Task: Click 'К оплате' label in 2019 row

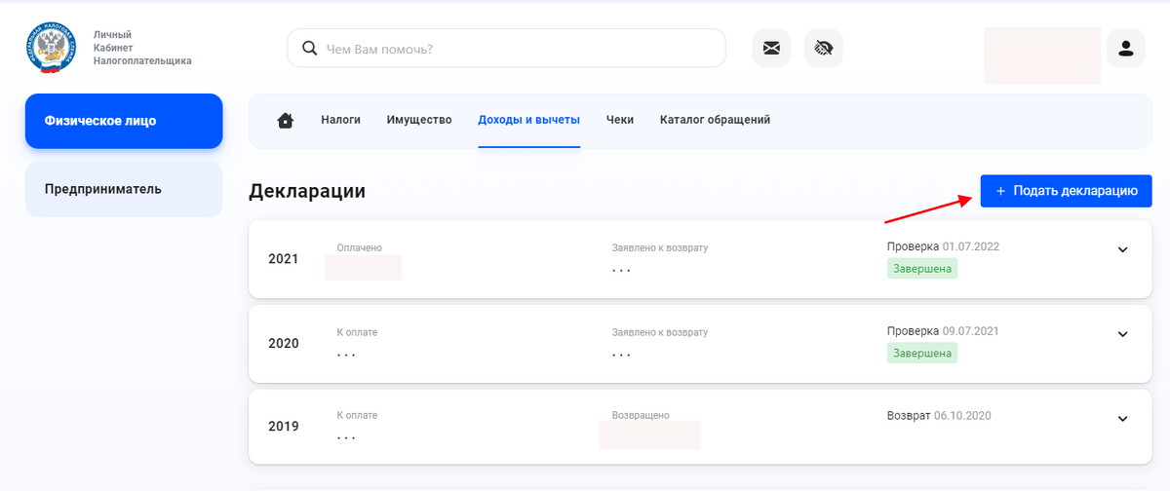Action: (x=357, y=415)
